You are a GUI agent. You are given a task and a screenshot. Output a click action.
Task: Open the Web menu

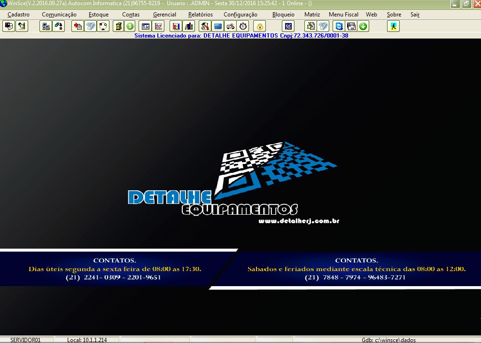click(371, 15)
